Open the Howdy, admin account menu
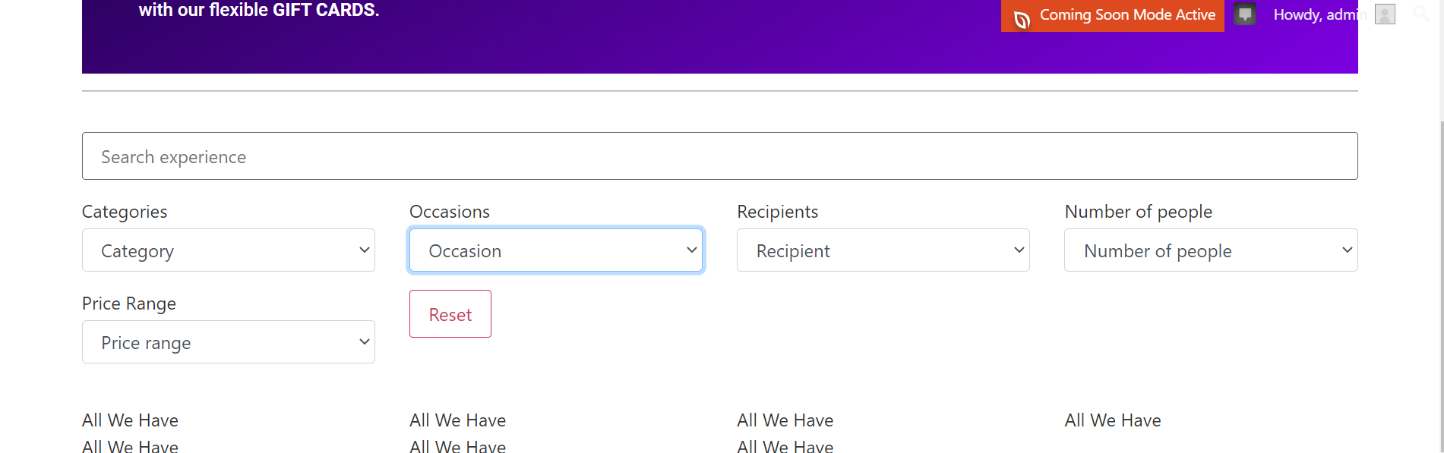Viewport: 1444px width, 453px height. point(1319,14)
